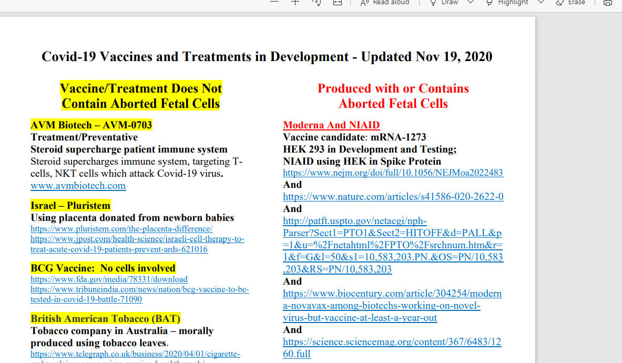Image resolution: width=622 pixels, height=363 pixels.
Task: Expand the Highlight color options chevron
Action: pos(541,2)
